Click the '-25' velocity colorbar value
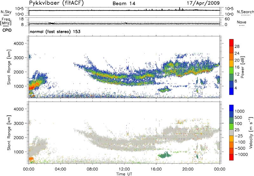 click(x=239, y=136)
